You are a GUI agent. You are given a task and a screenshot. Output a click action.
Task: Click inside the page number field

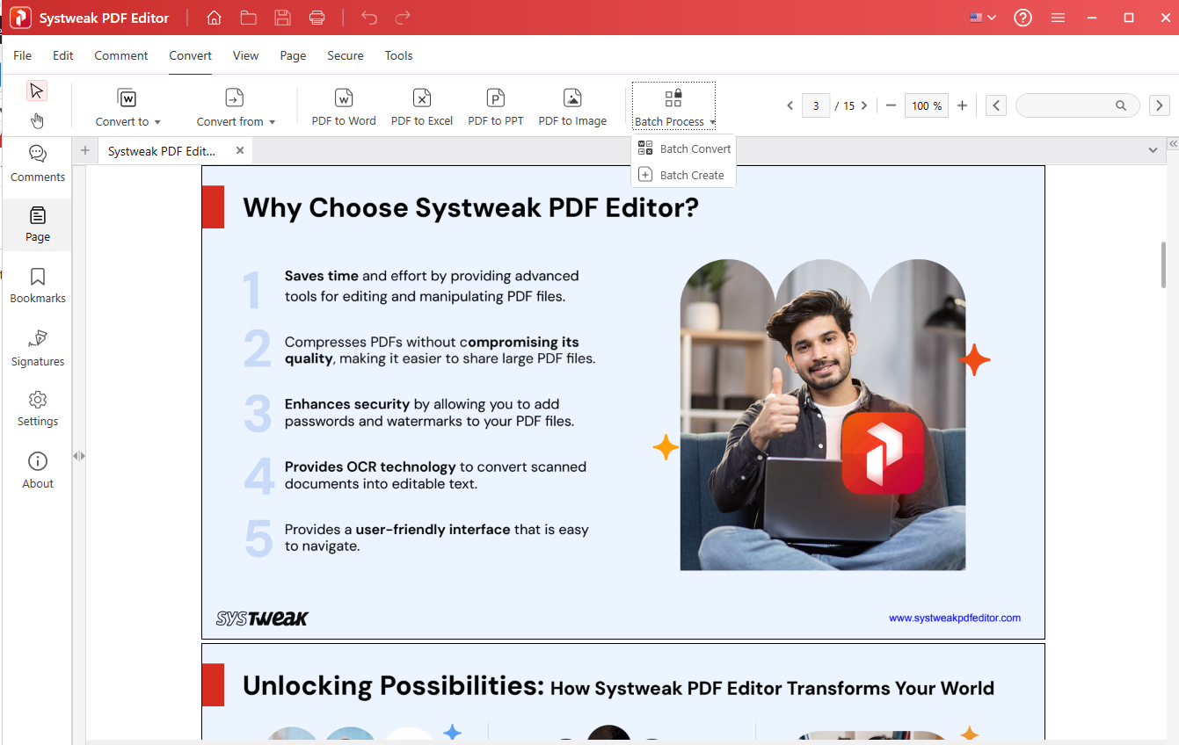pos(816,105)
